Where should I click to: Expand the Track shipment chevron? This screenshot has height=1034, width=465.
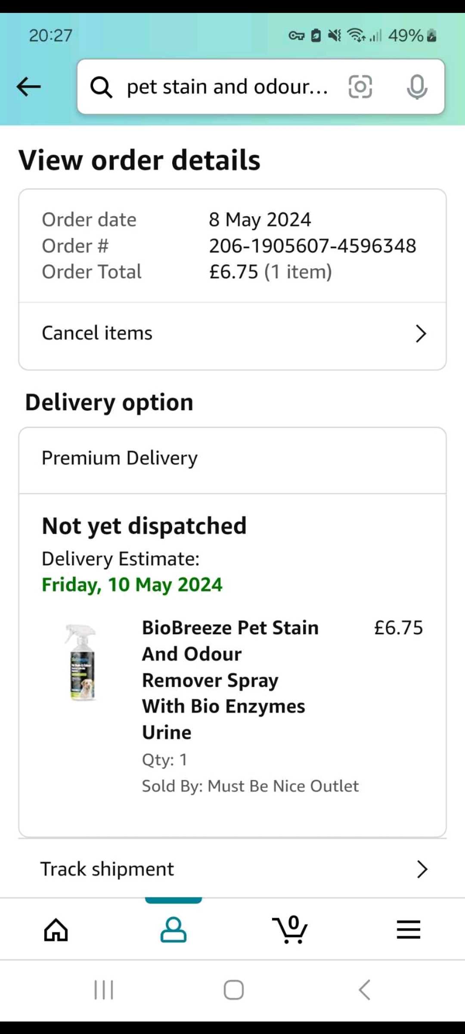(422, 869)
